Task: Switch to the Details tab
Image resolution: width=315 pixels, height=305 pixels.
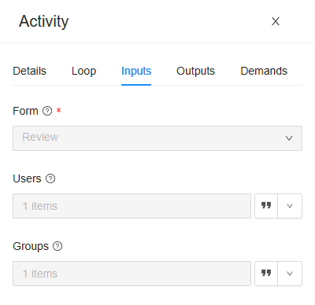Action: [29, 71]
